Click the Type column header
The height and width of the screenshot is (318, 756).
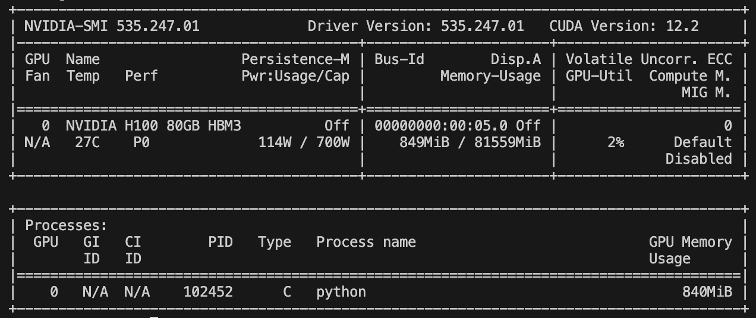coord(275,242)
